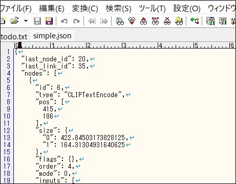
Task: Click the "nodes" key text
Action: pos(34,73)
